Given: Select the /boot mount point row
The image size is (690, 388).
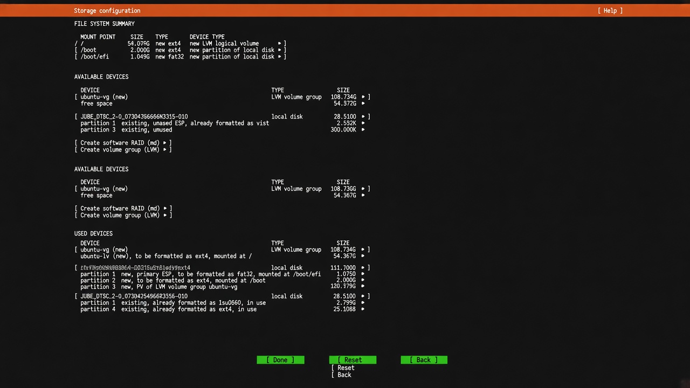Looking at the screenshot, I should pyautogui.click(x=180, y=50).
